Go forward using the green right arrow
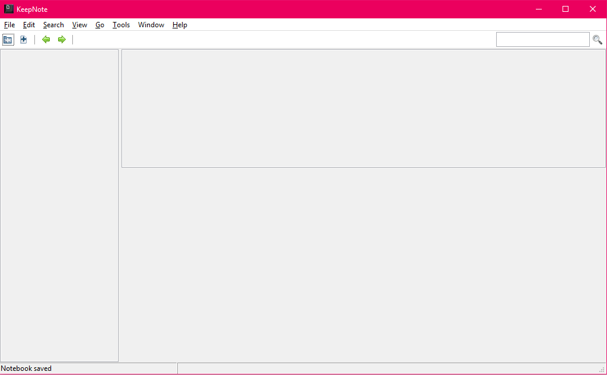The height and width of the screenshot is (375, 607). pos(61,40)
